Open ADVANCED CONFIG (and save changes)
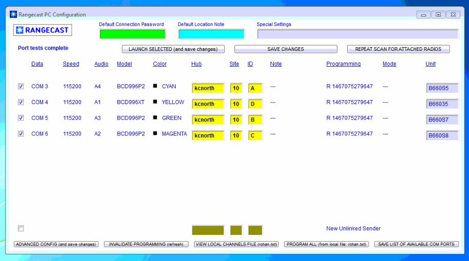 pyautogui.click(x=56, y=244)
